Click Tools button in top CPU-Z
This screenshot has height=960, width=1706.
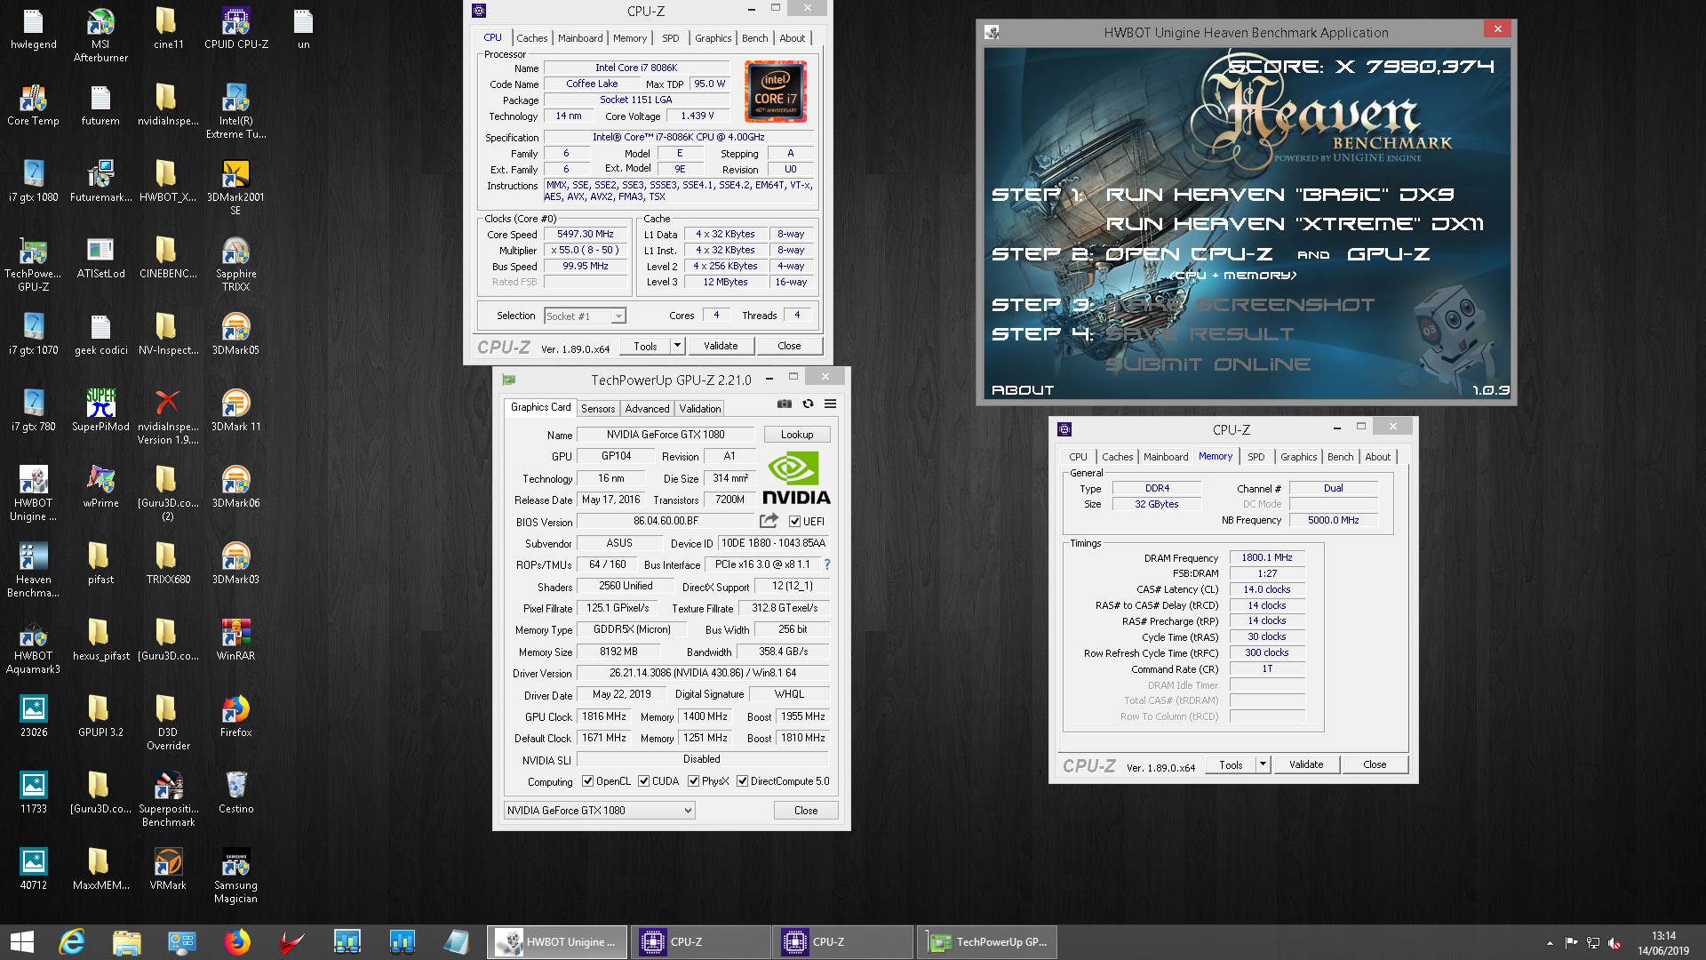point(645,346)
